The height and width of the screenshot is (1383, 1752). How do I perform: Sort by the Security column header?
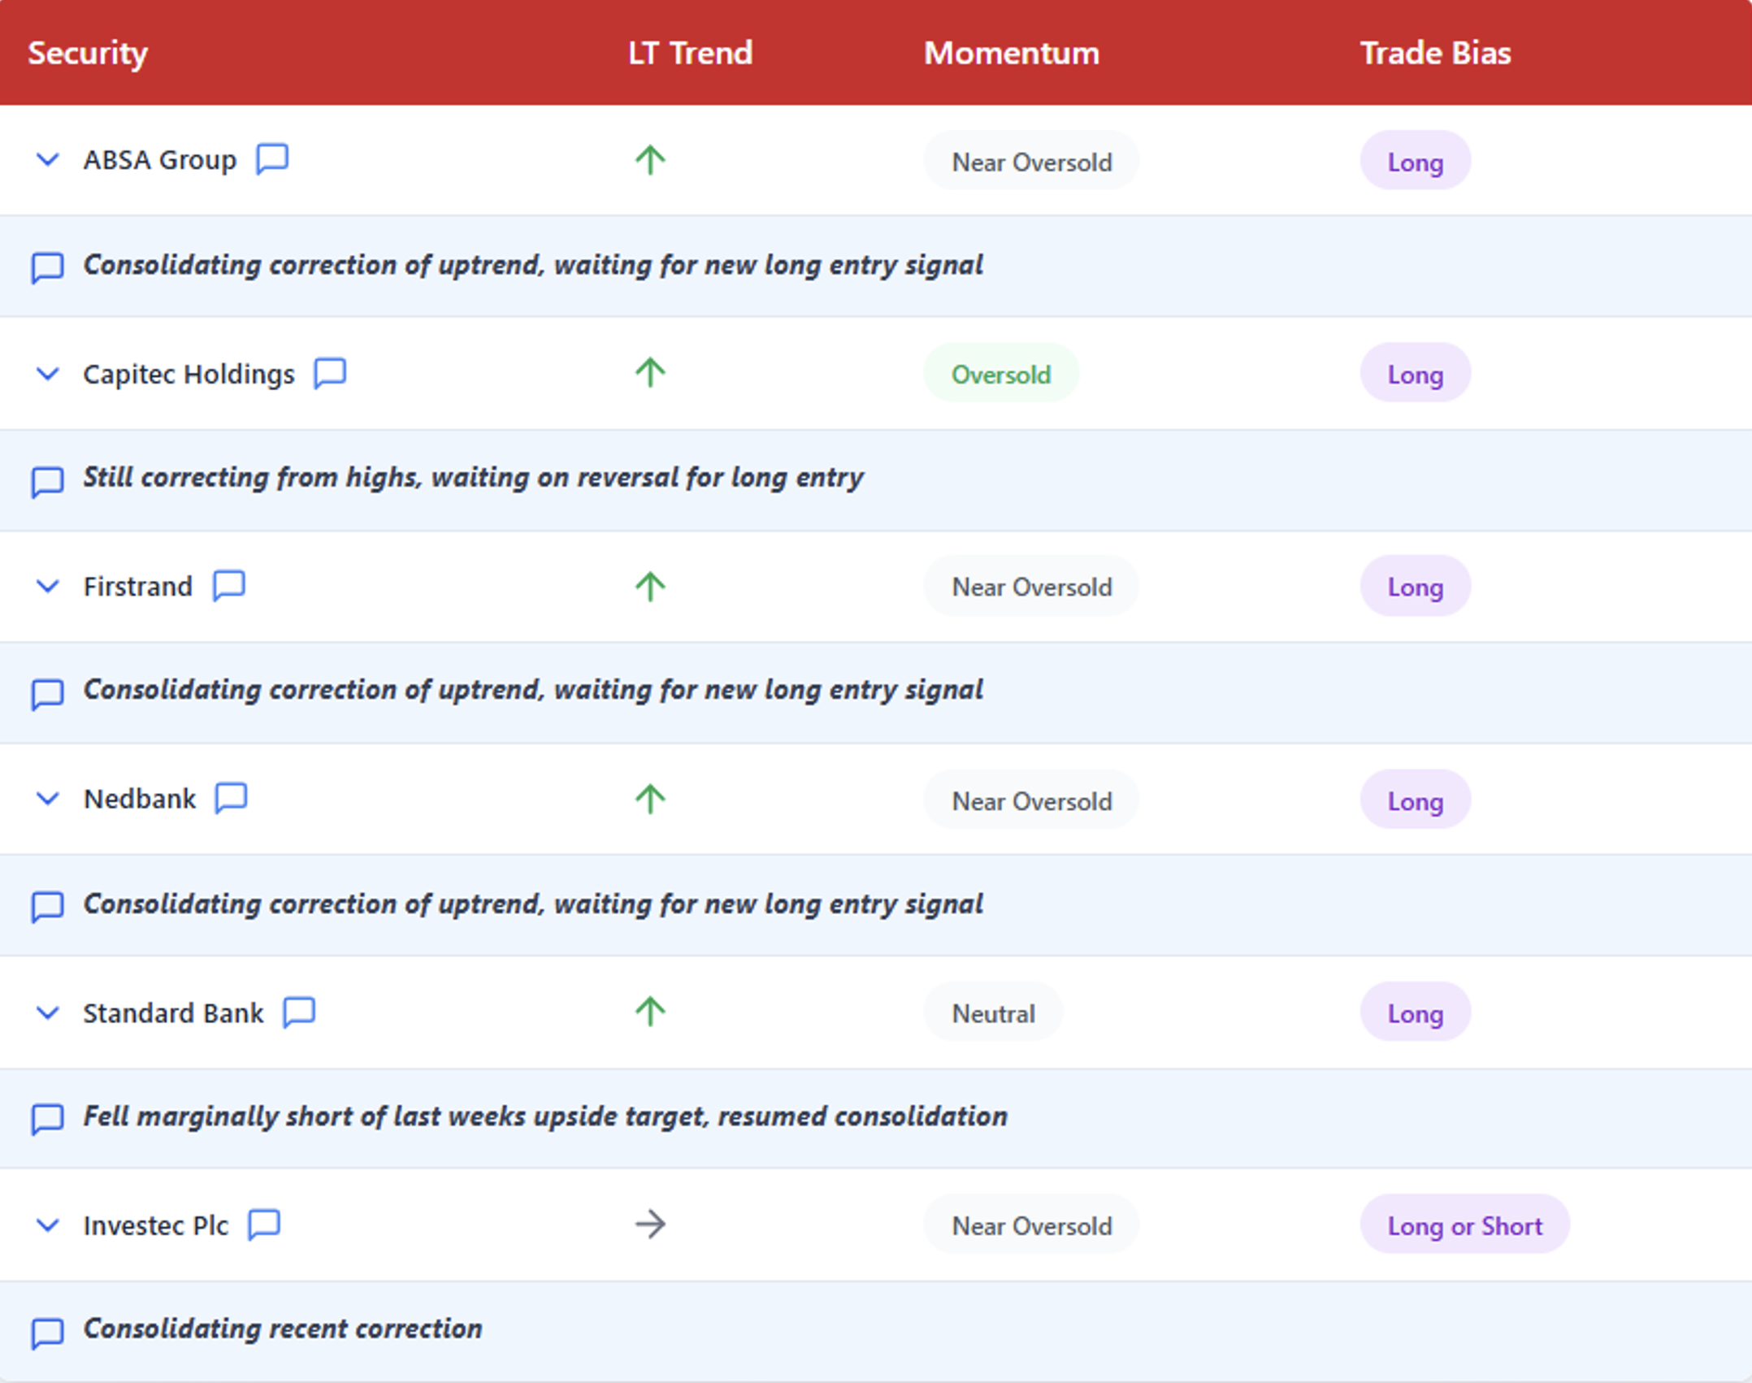(x=88, y=53)
